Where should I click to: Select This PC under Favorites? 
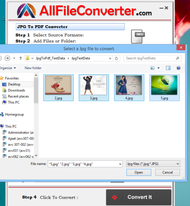click(x=14, y=102)
